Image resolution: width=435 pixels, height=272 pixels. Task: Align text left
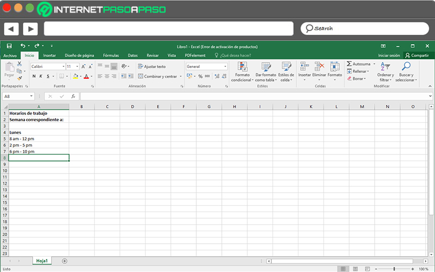click(100, 76)
